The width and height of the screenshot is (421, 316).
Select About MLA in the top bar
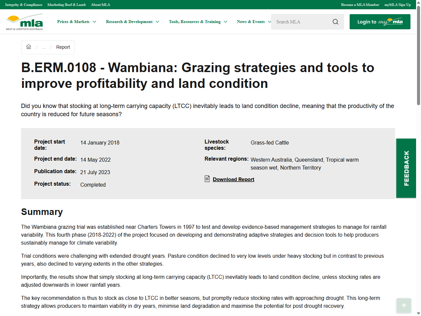tap(100, 5)
